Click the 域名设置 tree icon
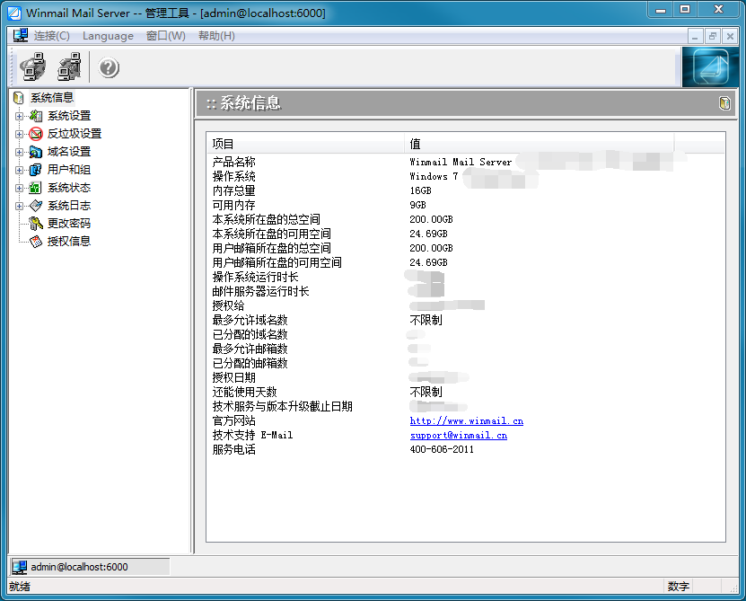This screenshot has height=601, width=746. coord(36,152)
